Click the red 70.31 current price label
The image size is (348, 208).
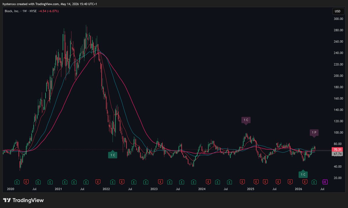[338, 150]
